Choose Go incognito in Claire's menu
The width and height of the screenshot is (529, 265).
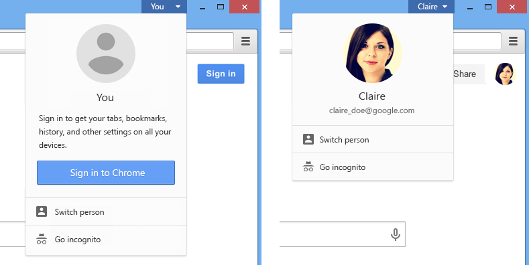click(x=373, y=167)
